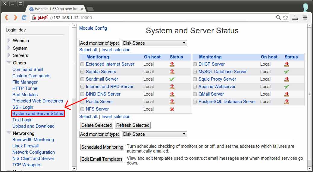Click green check status for Apache Webserver
Screen dimensions: 313x172
coord(287,87)
